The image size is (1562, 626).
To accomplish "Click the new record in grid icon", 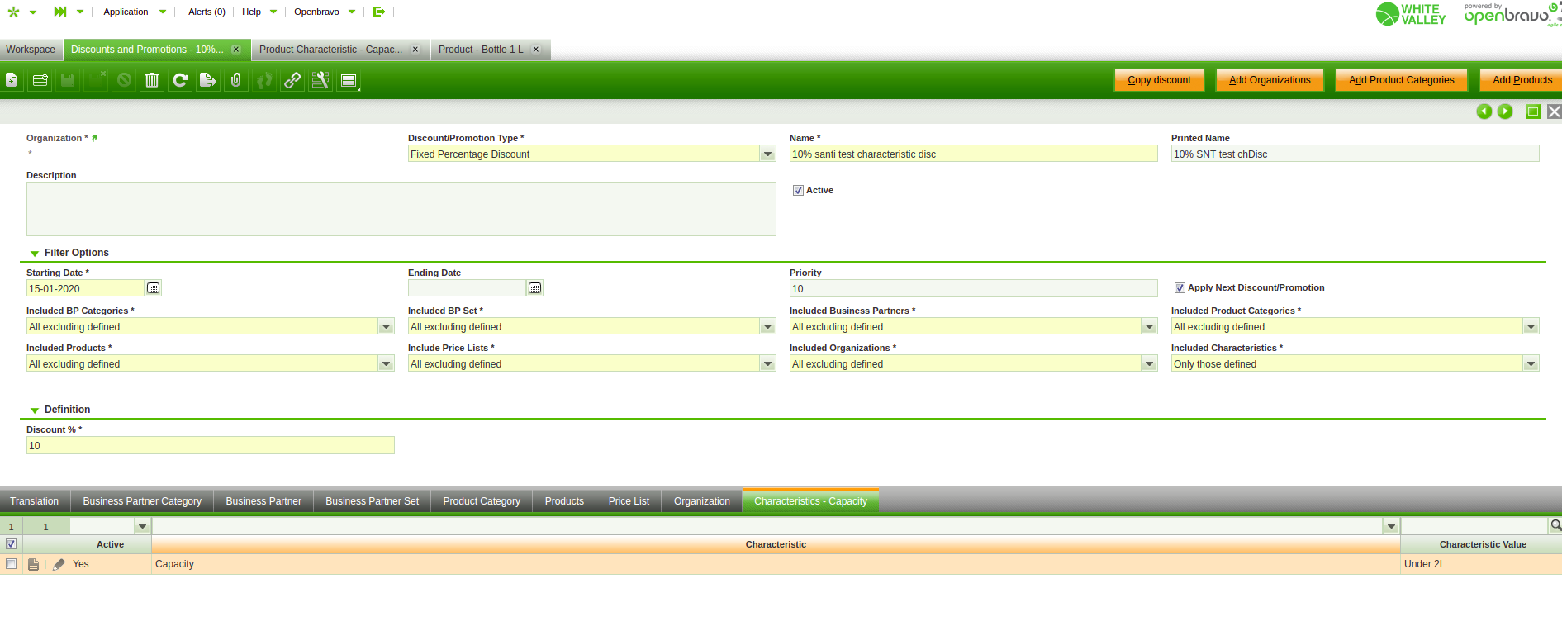I will tap(40, 80).
